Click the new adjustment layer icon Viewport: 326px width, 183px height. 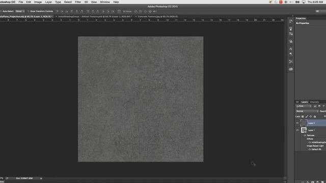pos(317,182)
